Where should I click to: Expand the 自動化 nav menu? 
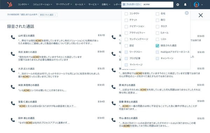pyautogui.click(x=106, y=5)
